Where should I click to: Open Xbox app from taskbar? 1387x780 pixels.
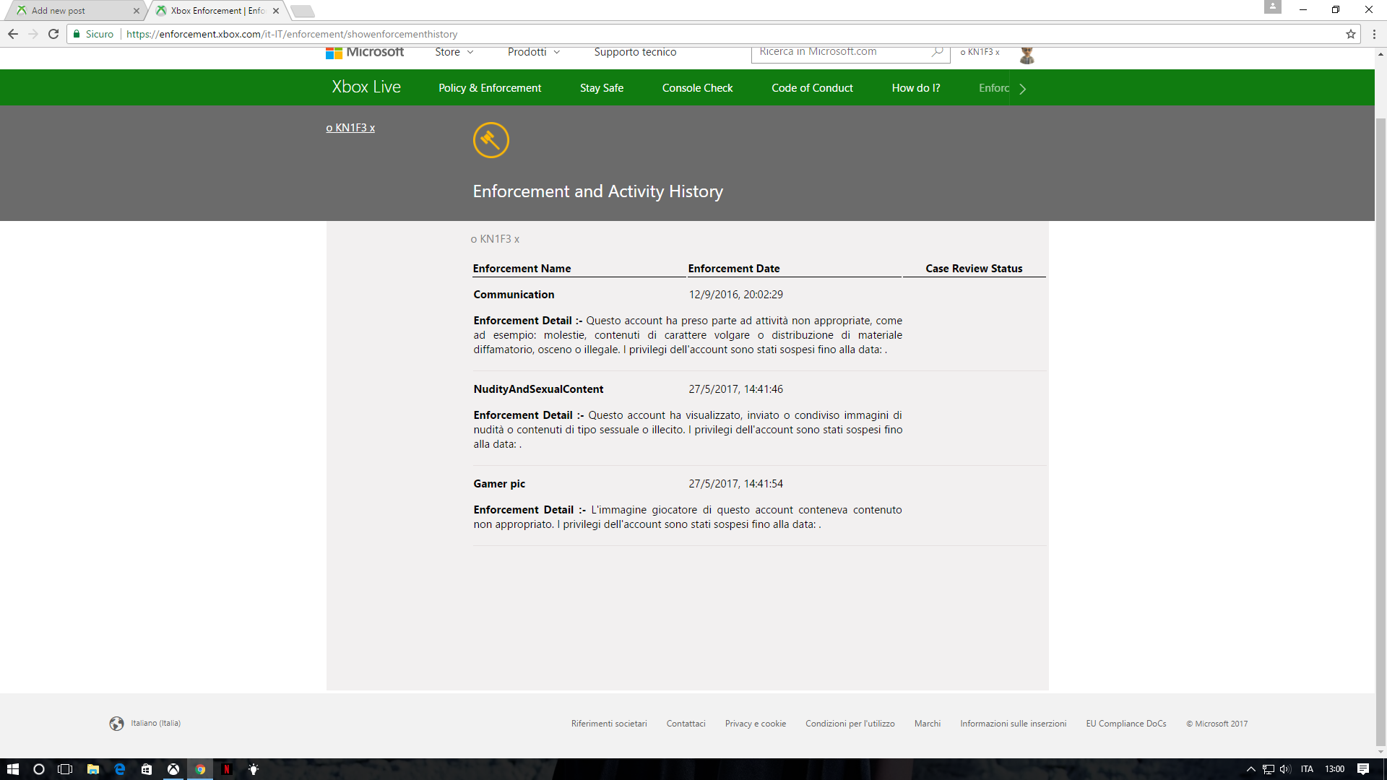(173, 769)
